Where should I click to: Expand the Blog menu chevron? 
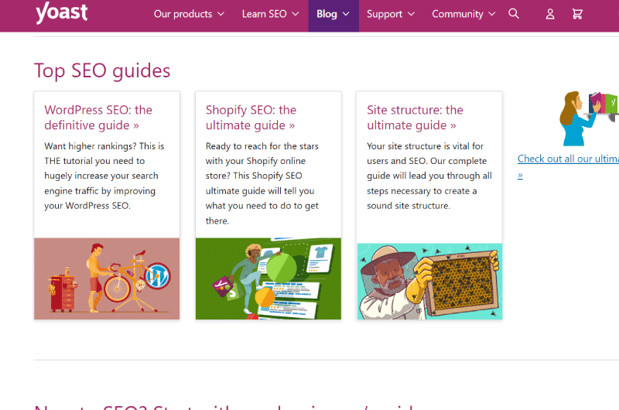point(346,14)
